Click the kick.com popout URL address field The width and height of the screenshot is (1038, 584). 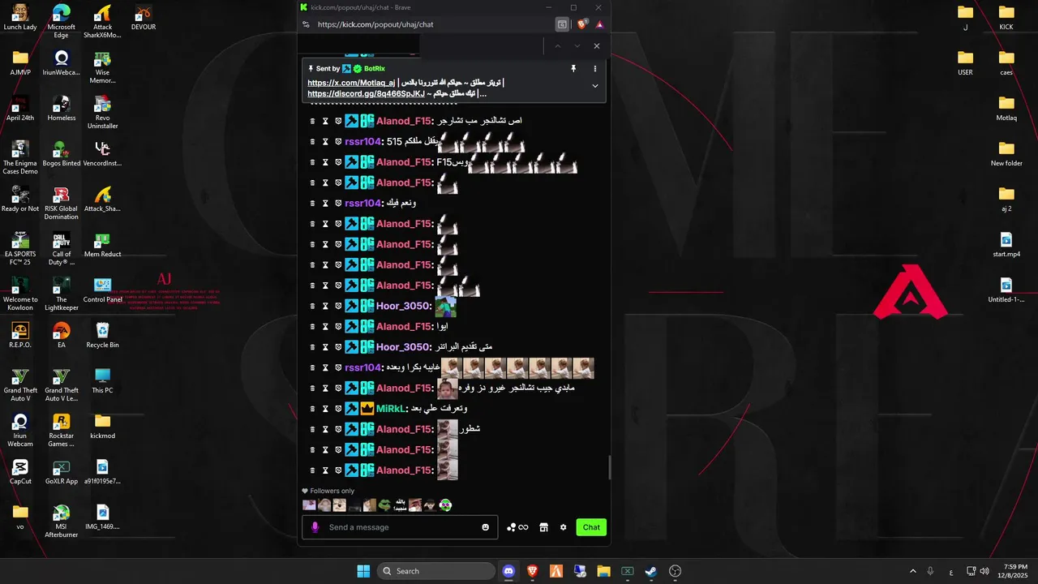375,24
